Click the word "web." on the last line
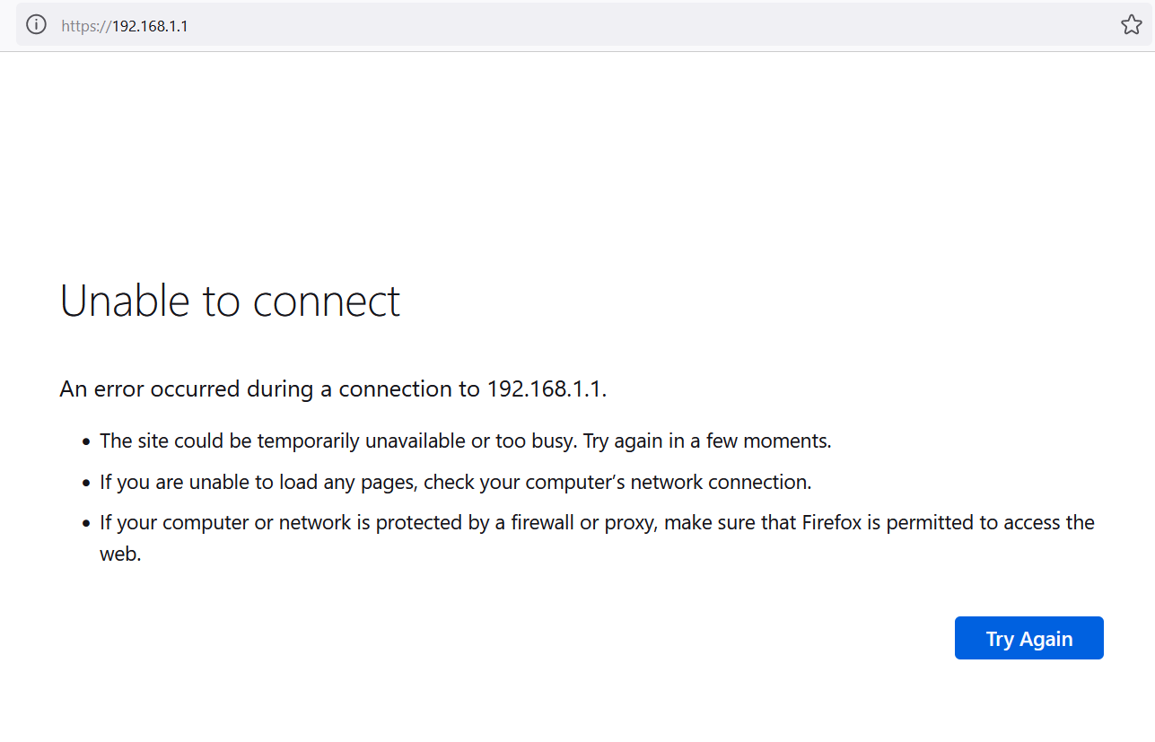The height and width of the screenshot is (742, 1155). pos(121,554)
